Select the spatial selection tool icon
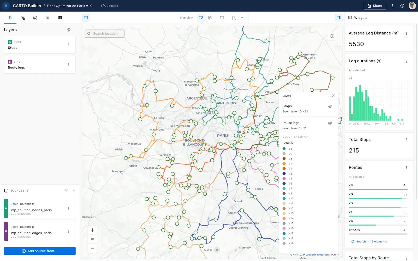The width and height of the screenshot is (418, 261). (x=234, y=17)
